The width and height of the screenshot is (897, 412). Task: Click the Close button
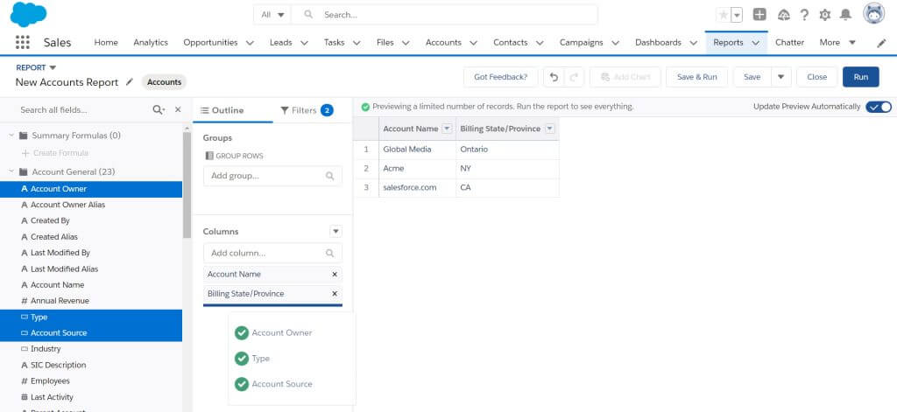tap(817, 77)
